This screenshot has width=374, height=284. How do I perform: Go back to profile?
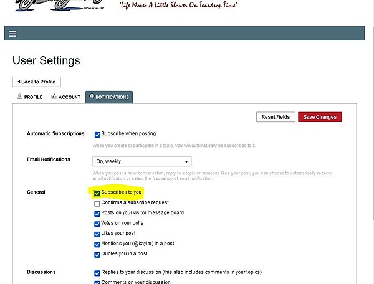tap(36, 82)
